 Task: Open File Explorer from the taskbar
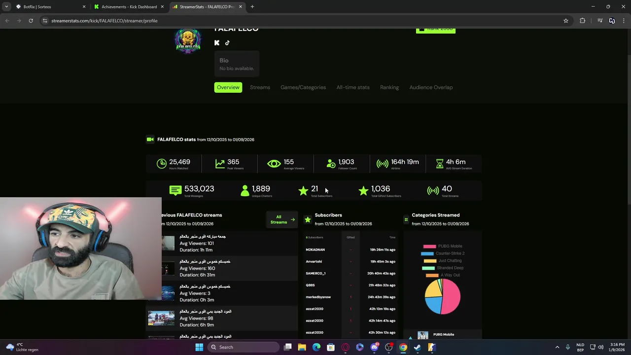[x=302, y=347]
